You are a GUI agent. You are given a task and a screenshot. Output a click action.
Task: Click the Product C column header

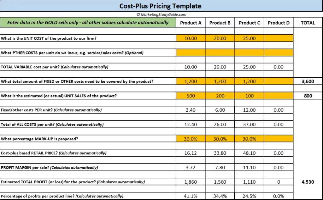click(x=249, y=23)
